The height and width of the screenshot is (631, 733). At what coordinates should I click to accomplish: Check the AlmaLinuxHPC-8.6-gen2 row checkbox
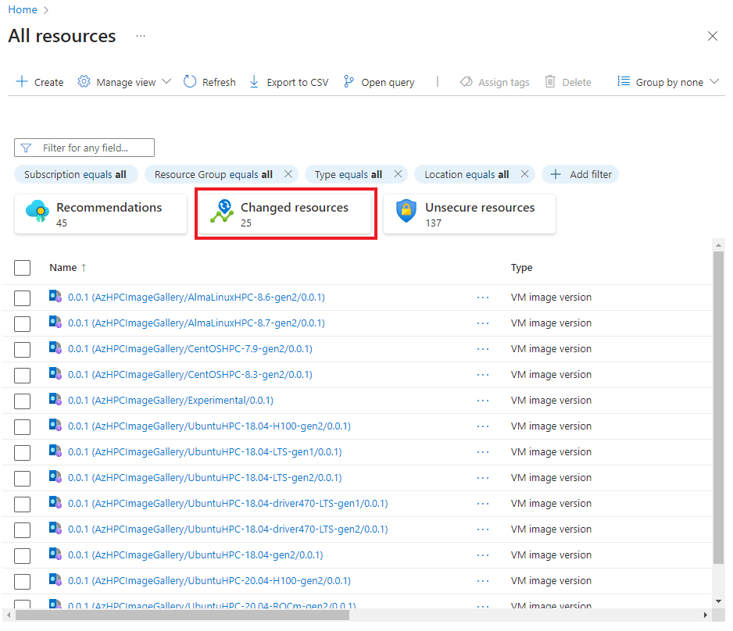[22, 298]
